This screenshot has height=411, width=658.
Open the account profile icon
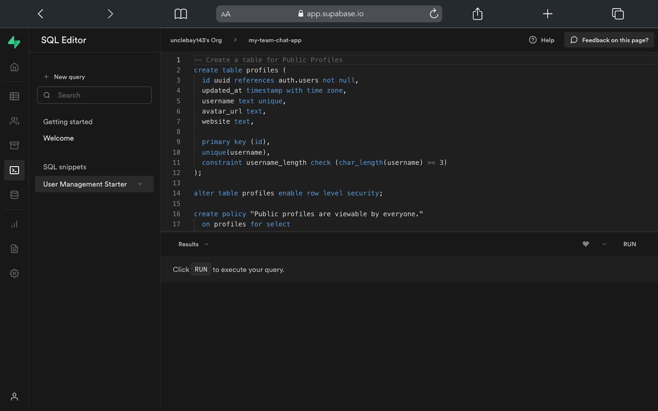(14, 396)
